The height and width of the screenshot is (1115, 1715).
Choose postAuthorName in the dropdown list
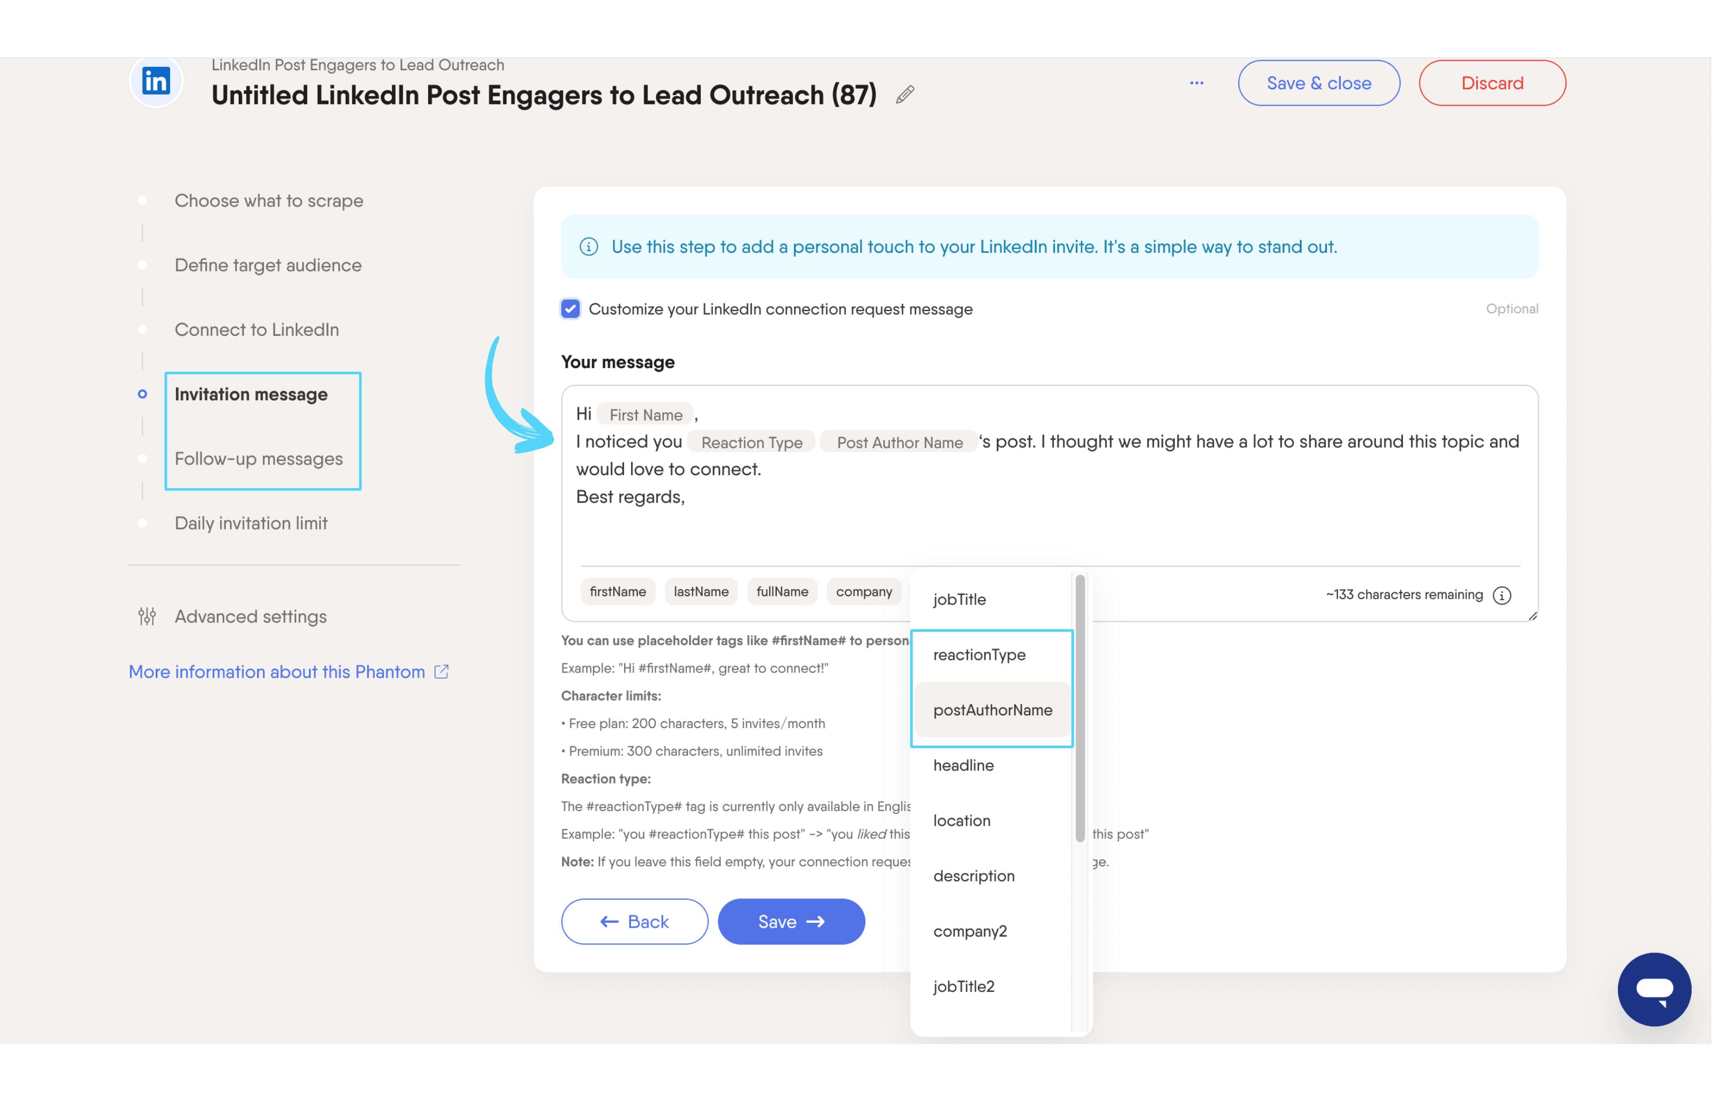[x=992, y=710]
